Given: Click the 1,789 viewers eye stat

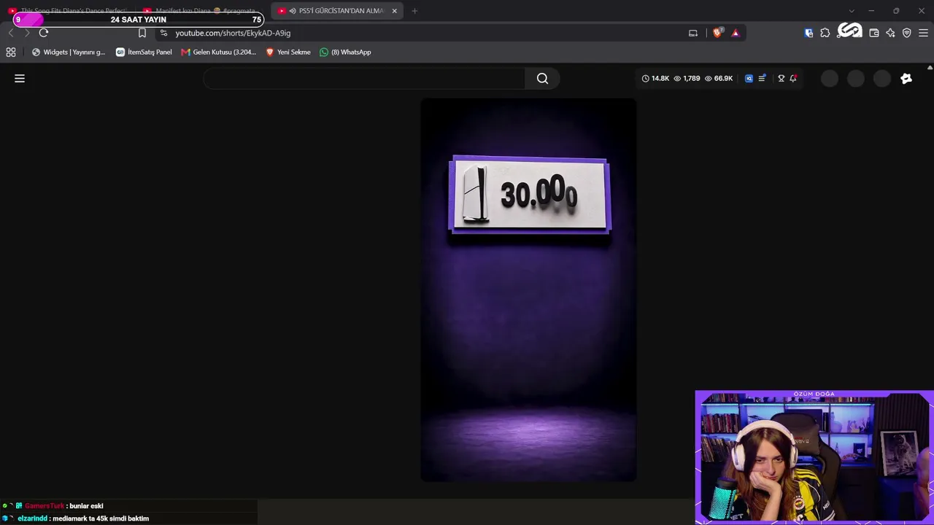Looking at the screenshot, I should point(687,79).
